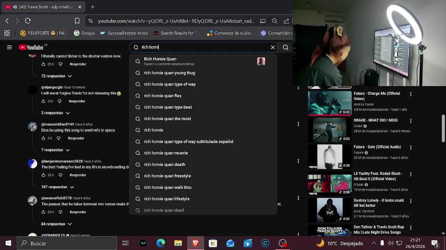Open options for 'Destroy Lonely - if looks could kill'

pyautogui.click(x=411, y=201)
